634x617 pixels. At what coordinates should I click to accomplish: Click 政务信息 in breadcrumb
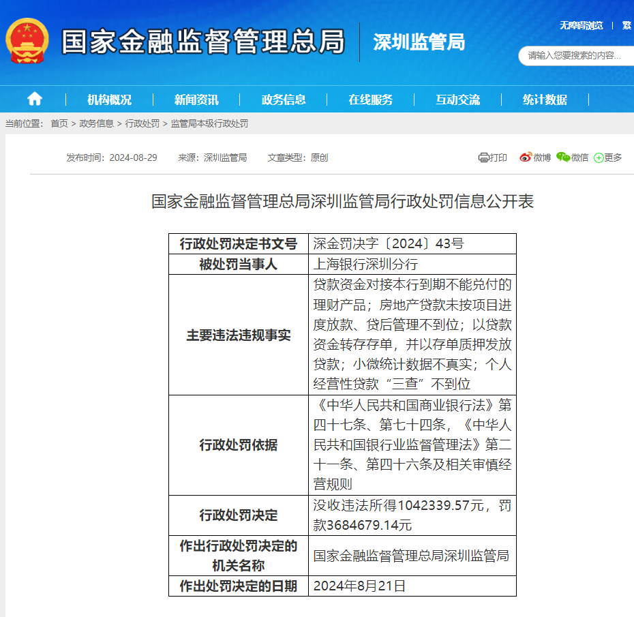click(x=97, y=123)
